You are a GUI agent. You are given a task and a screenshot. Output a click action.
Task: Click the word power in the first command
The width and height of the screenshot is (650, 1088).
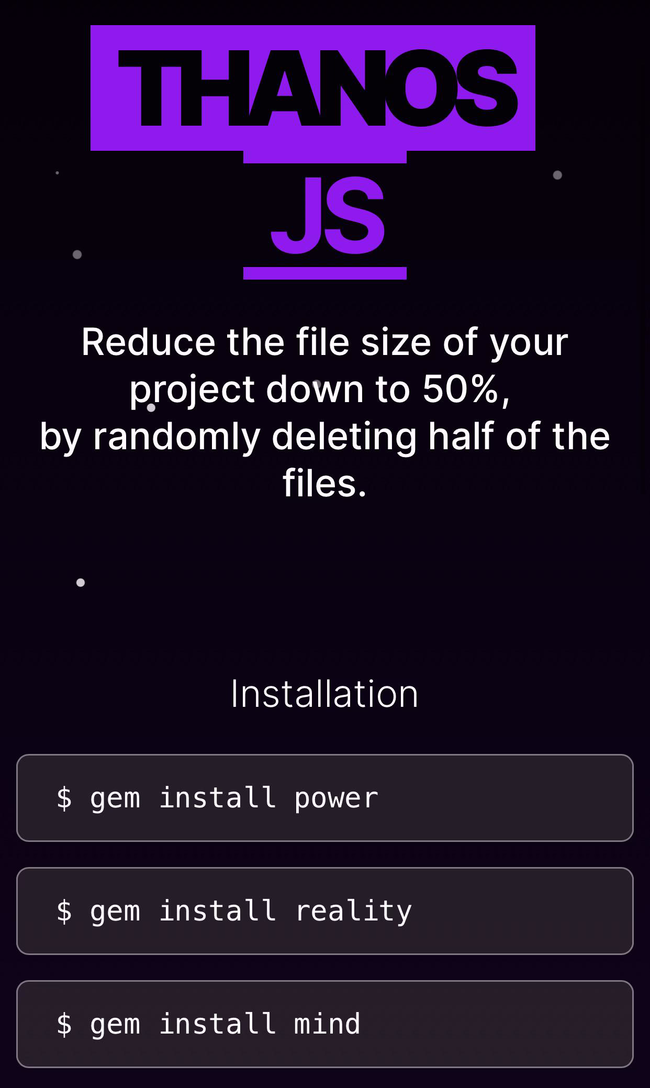click(336, 799)
